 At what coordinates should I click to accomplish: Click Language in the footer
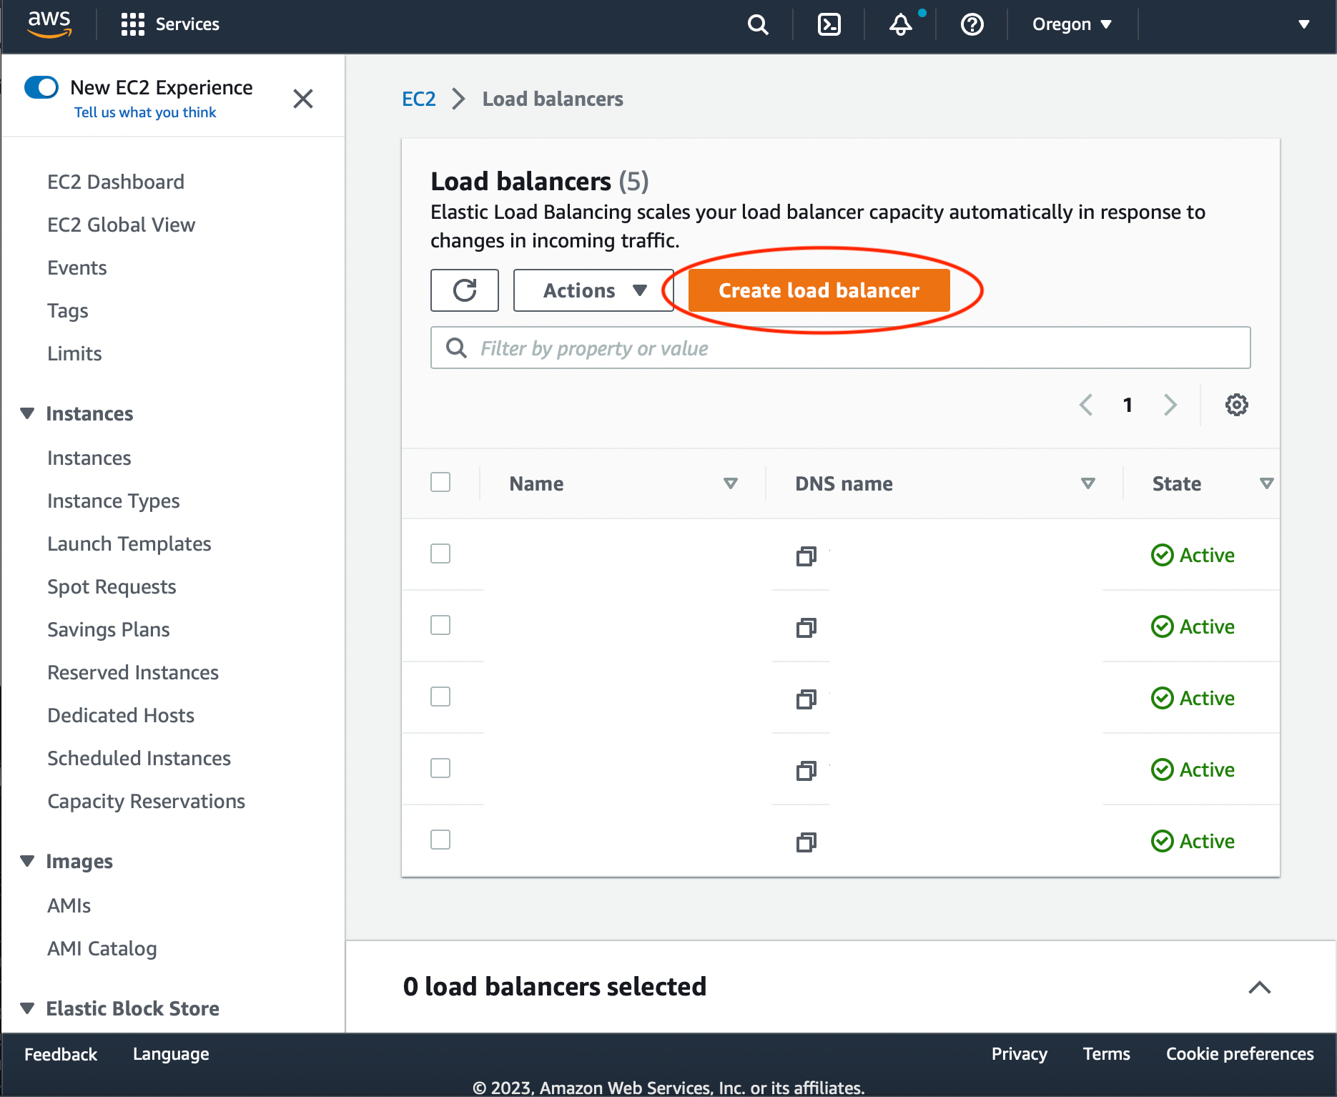click(171, 1054)
